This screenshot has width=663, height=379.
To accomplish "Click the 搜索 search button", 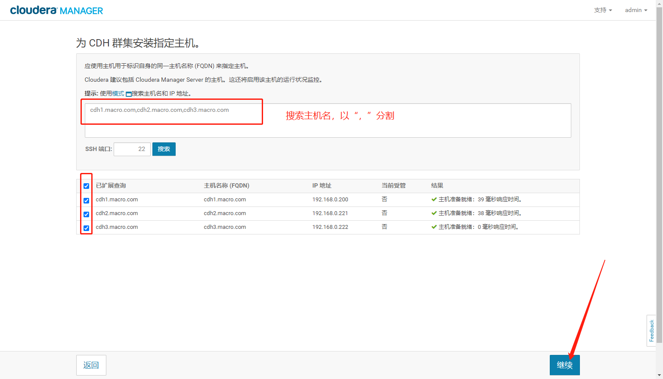I will pos(164,149).
